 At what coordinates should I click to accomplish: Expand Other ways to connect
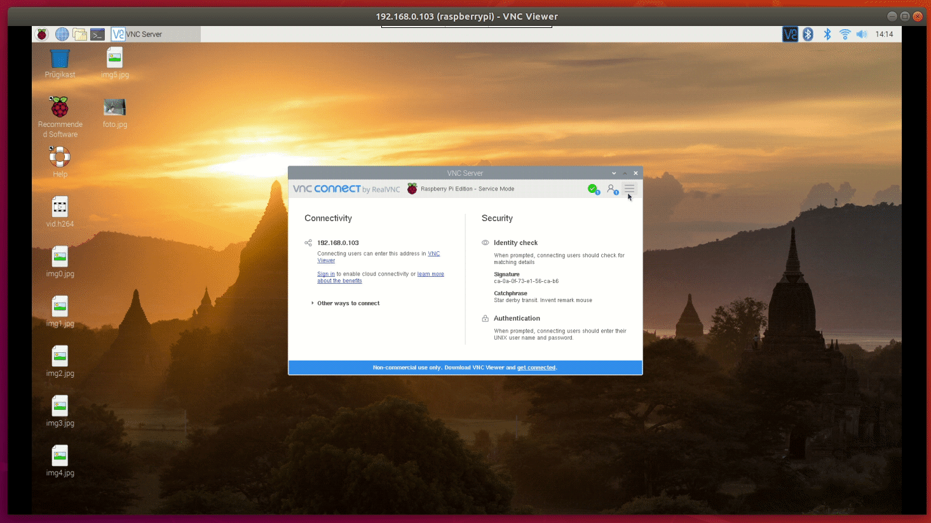coord(348,303)
